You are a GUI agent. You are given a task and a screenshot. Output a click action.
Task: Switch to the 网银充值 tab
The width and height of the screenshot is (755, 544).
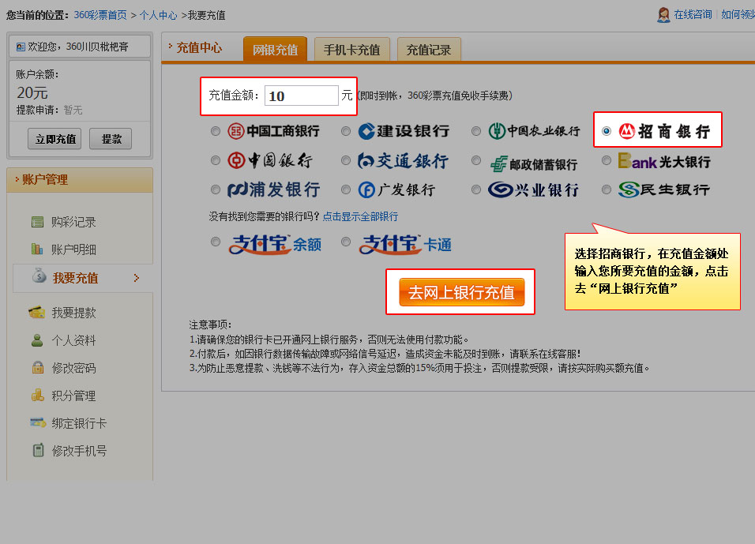pos(275,49)
